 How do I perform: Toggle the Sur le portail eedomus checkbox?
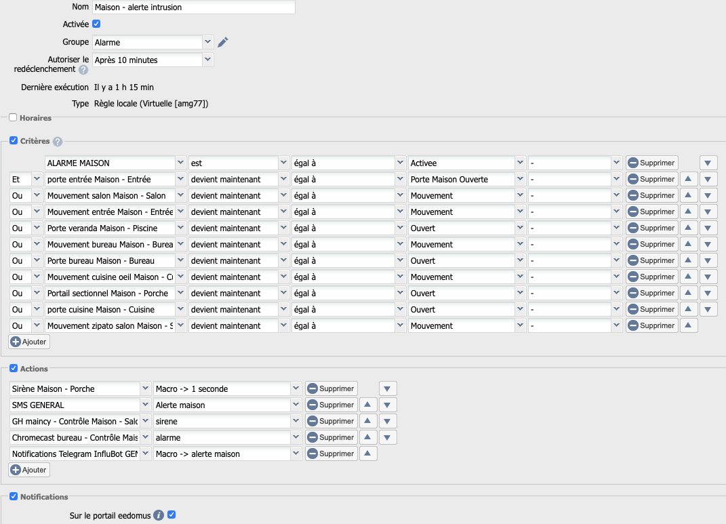(x=172, y=515)
